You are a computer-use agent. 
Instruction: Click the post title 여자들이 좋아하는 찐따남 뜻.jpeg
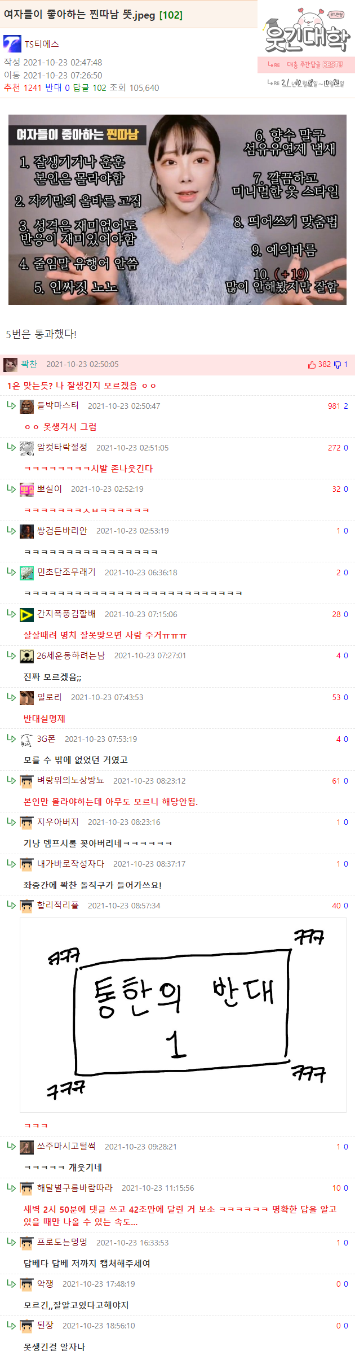79,15
